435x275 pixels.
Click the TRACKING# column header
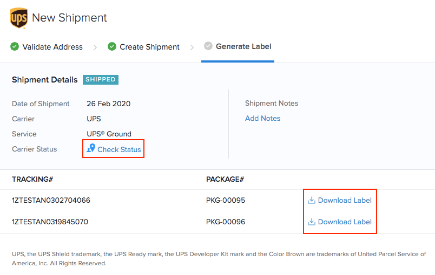32,179
